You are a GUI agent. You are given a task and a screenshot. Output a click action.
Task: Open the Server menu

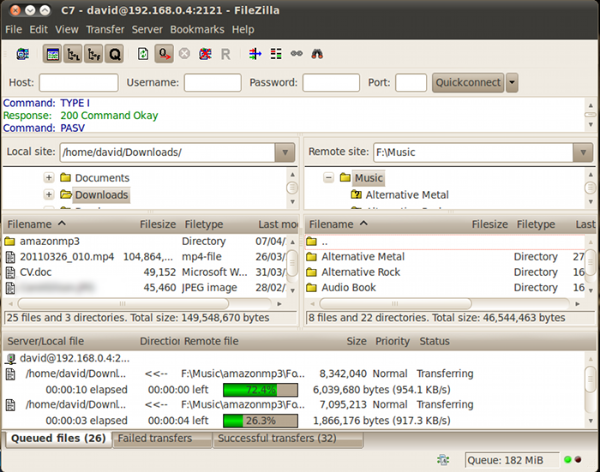147,29
